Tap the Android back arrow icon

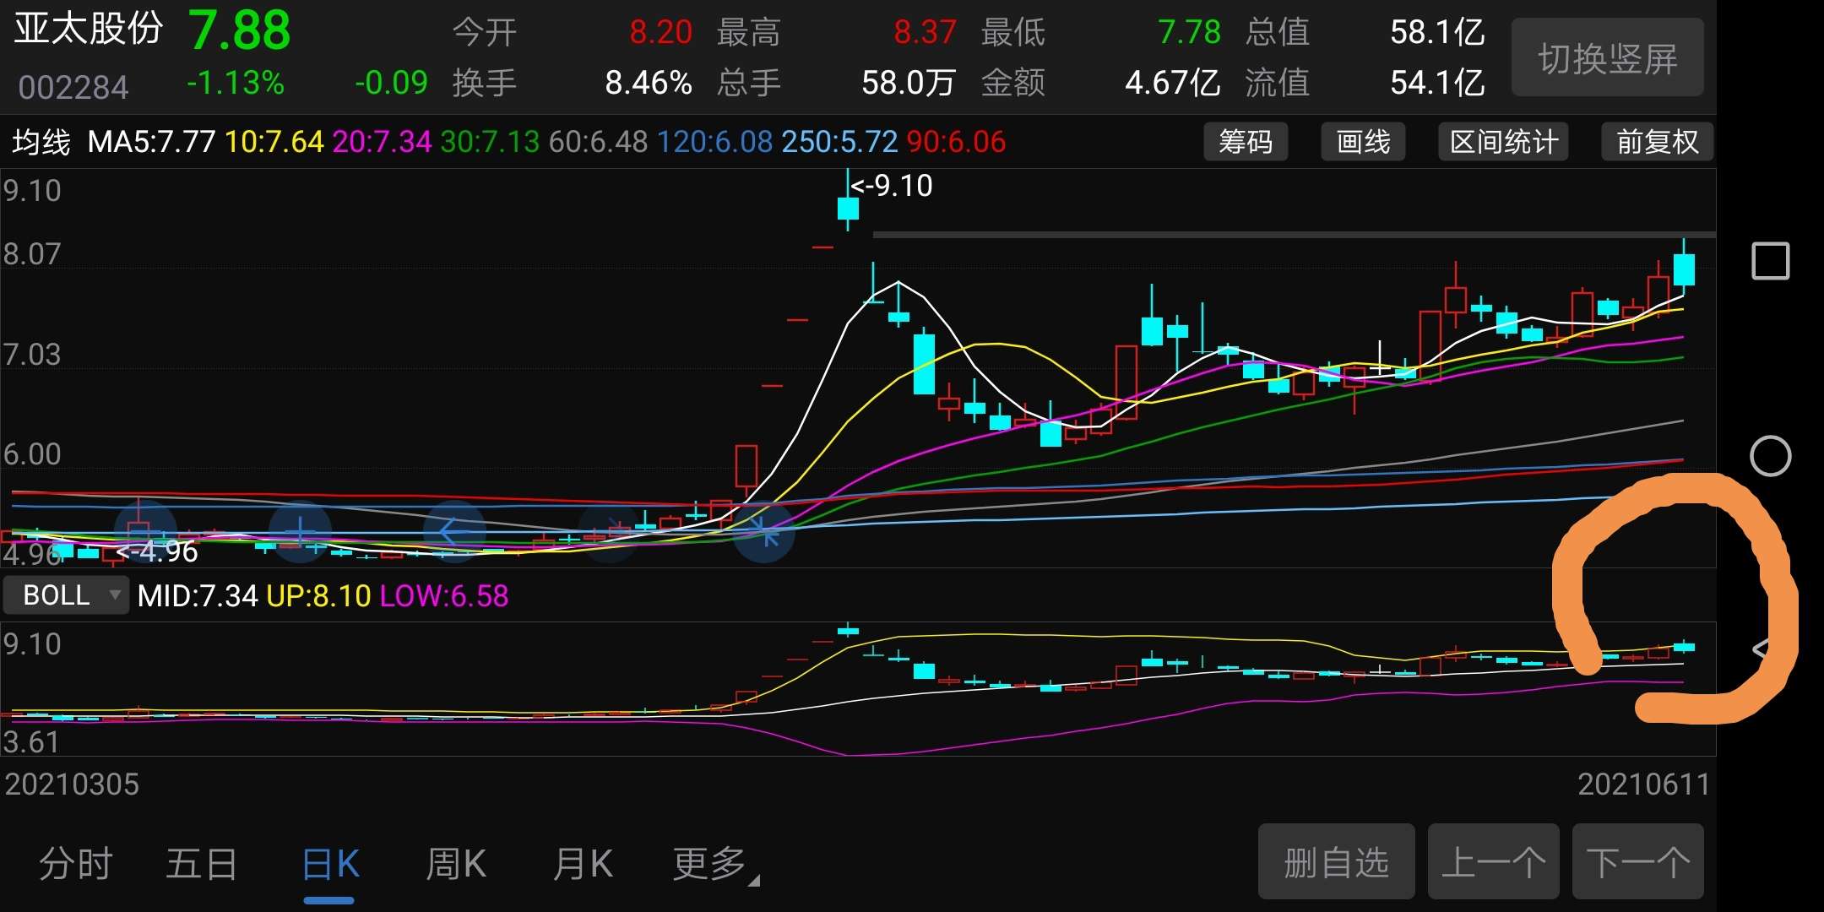pos(1762,649)
